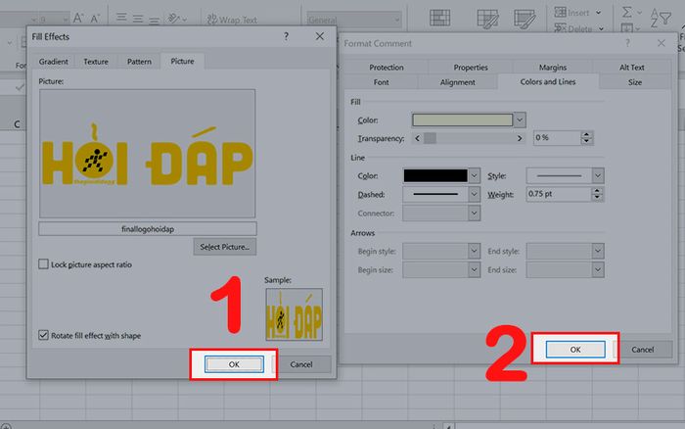Uncheck Rotate fill effect with shape
This screenshot has height=429, width=685.
click(x=43, y=335)
